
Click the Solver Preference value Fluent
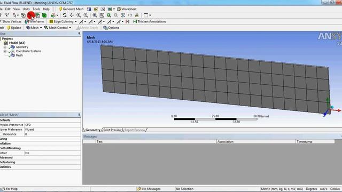coord(52,130)
